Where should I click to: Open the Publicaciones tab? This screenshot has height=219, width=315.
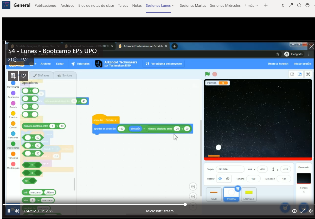[46, 5]
